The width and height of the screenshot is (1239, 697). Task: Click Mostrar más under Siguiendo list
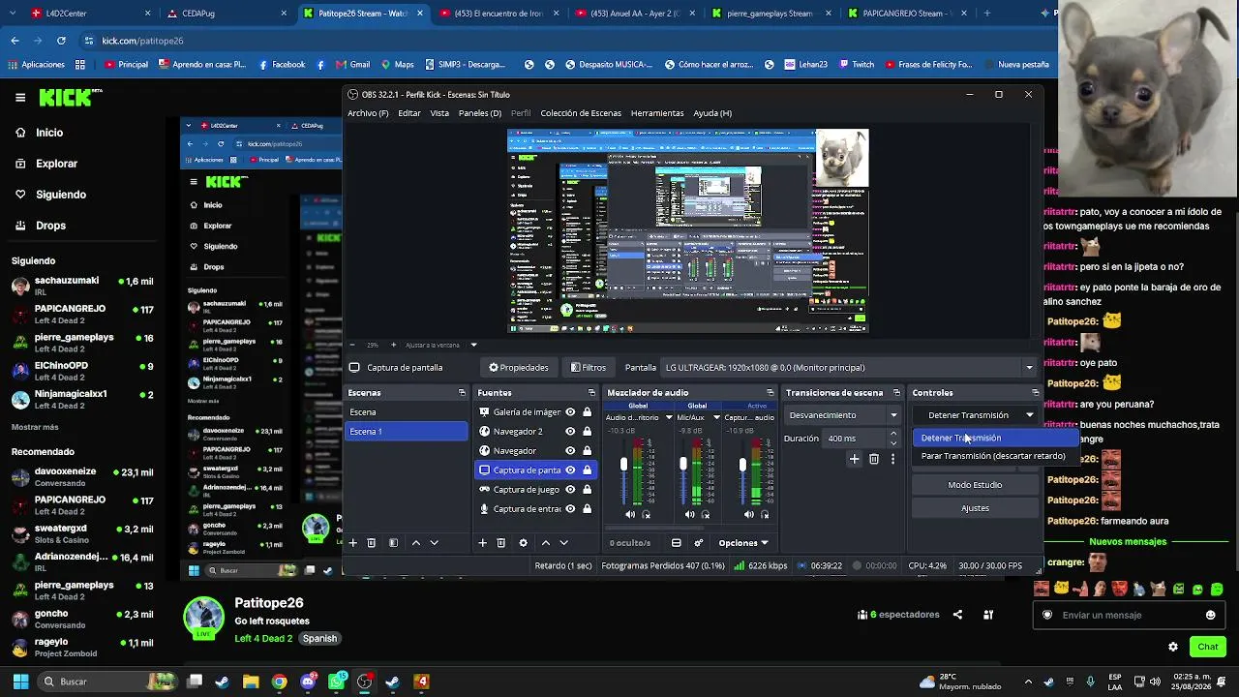35,427
